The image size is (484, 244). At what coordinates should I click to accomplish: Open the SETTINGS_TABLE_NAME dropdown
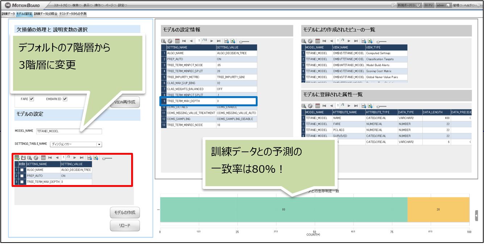coord(99,144)
